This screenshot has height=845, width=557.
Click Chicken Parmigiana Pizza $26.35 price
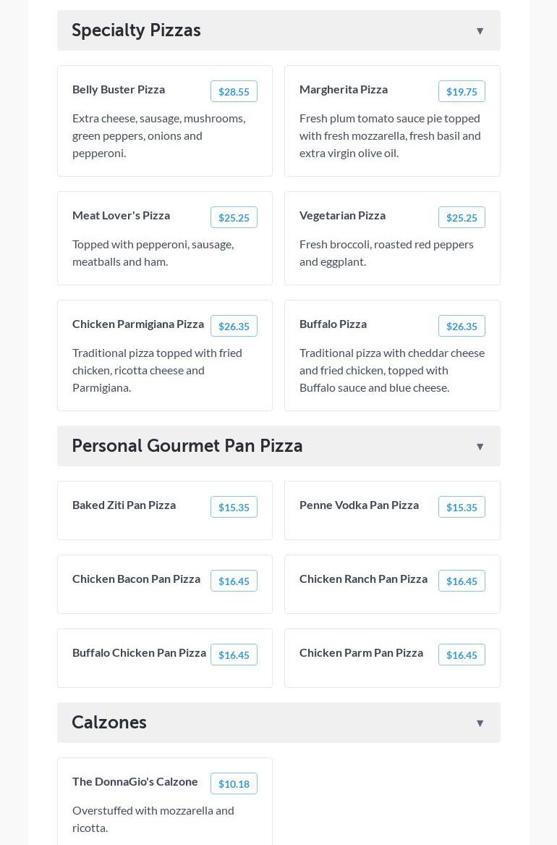234,326
